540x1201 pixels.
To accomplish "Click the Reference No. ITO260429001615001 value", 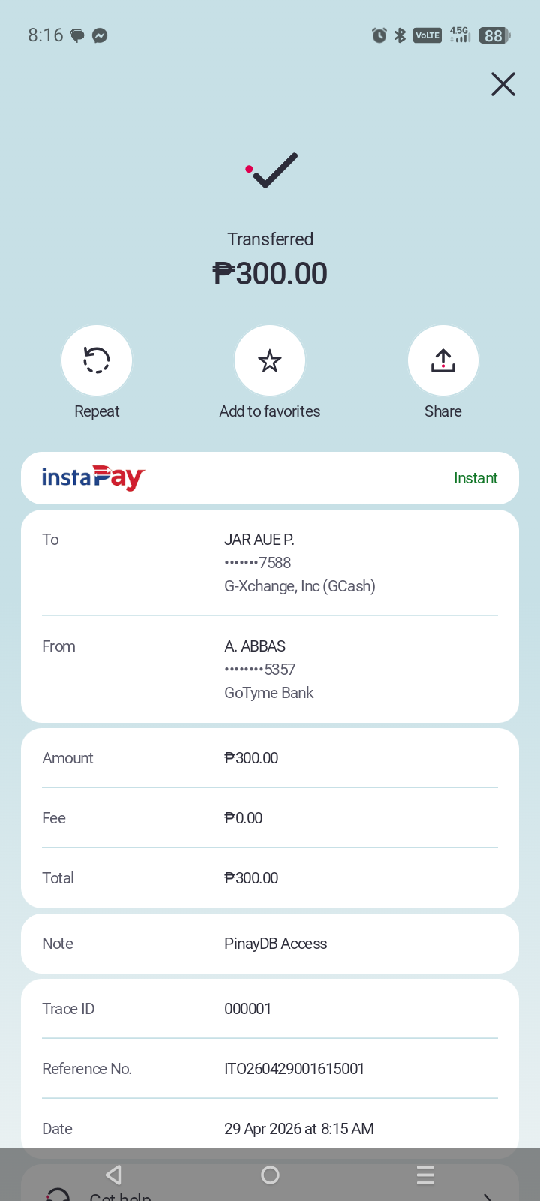I will pos(294,1069).
